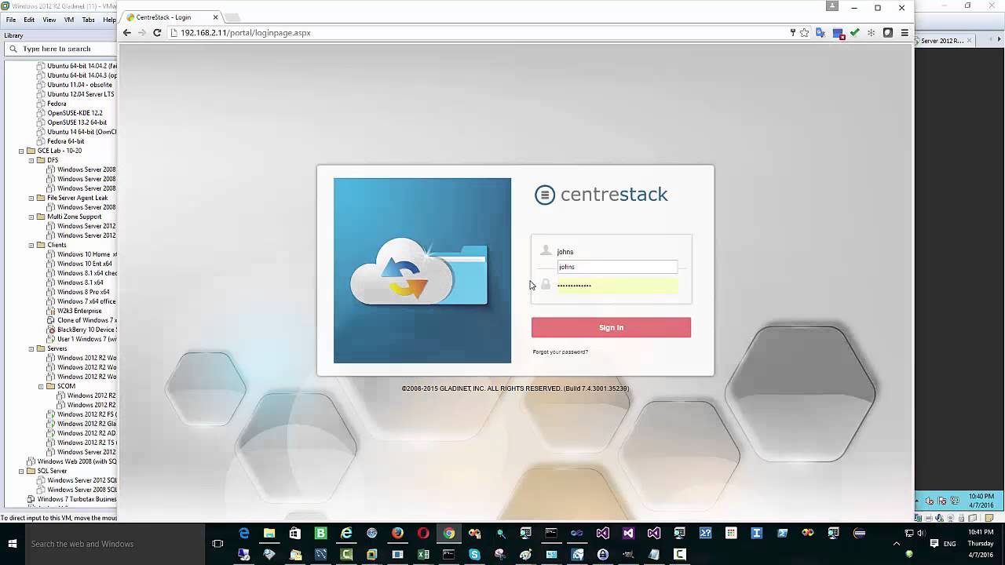Select Ubuntu 11.04 - obsolite VM
The image size is (1005, 565).
click(x=79, y=85)
